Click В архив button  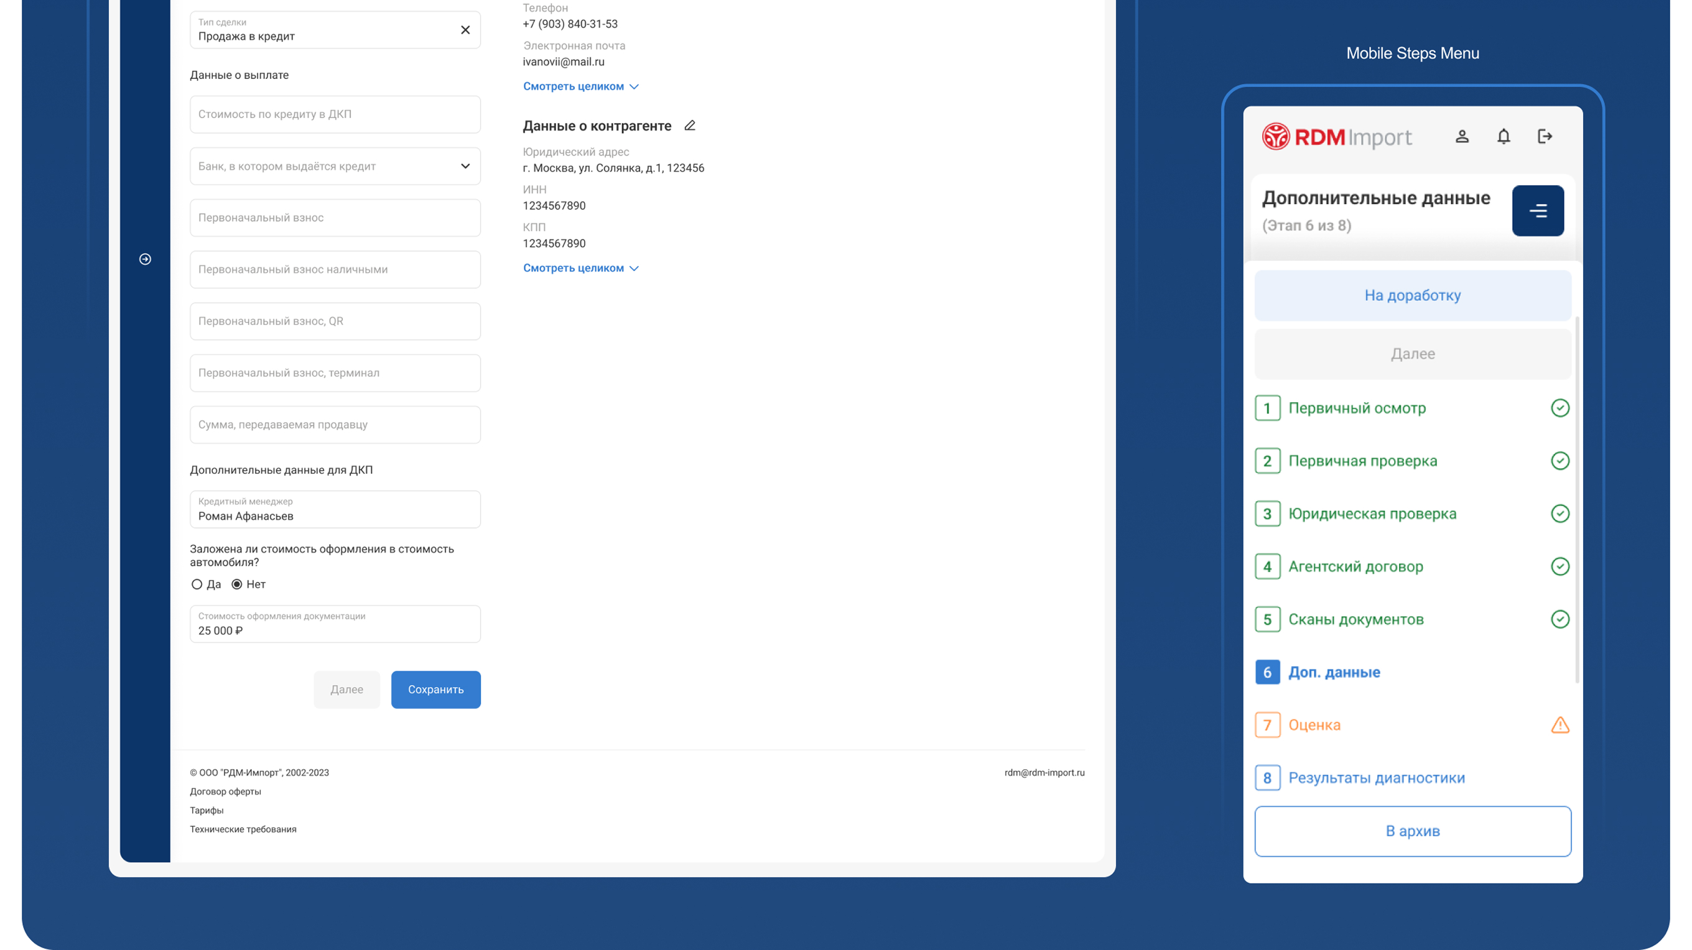pos(1412,831)
